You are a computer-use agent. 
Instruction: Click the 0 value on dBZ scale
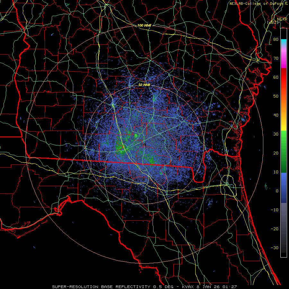(x=277, y=191)
